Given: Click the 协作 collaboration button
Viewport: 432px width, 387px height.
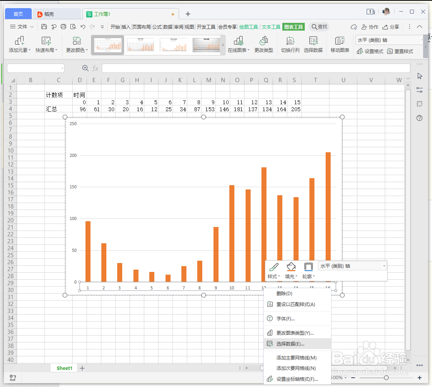Looking at the screenshot, I should 370,27.
